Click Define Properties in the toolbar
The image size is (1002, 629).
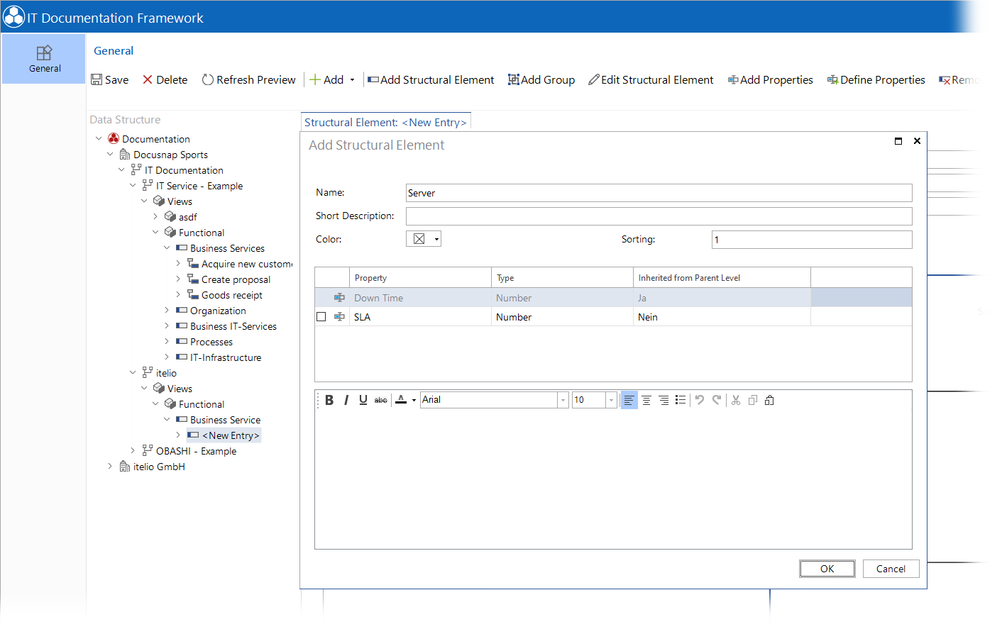tap(876, 79)
